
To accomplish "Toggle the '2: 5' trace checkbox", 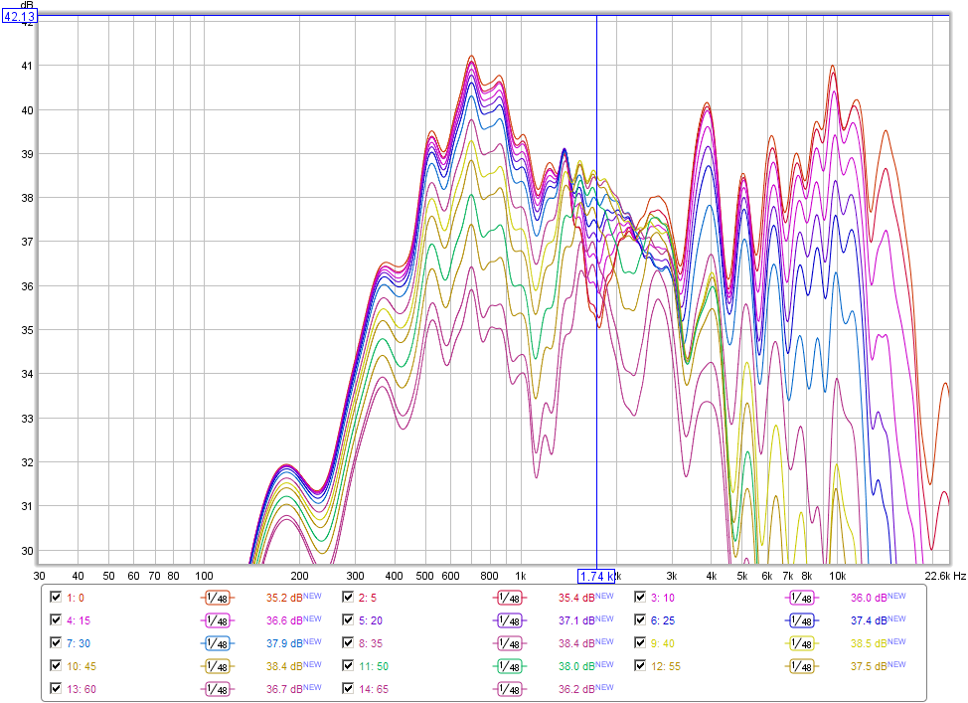I will 348,597.
